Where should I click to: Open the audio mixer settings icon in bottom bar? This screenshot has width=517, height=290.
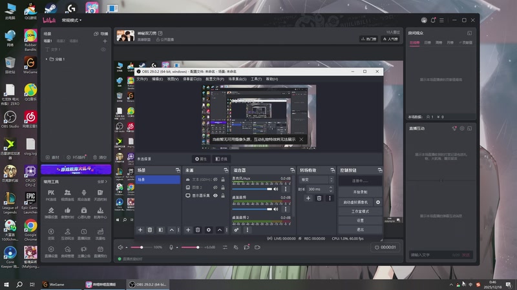pyautogui.click(x=225, y=247)
